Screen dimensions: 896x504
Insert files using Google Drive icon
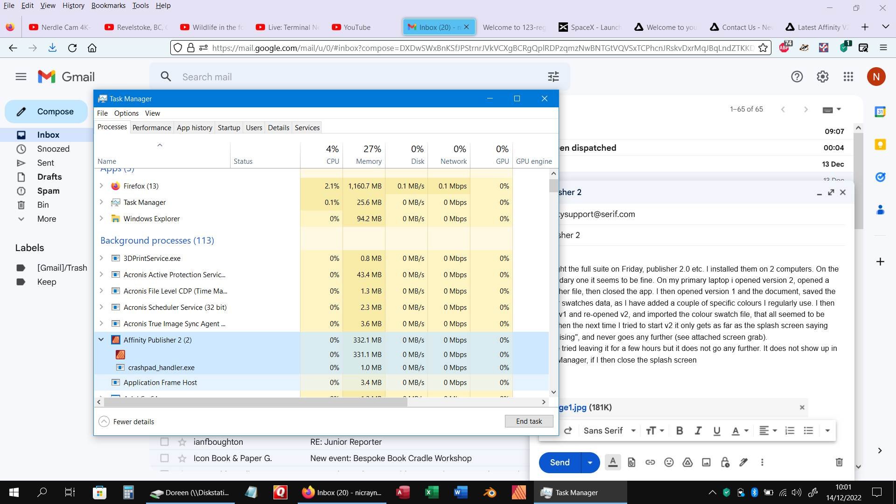(687, 462)
